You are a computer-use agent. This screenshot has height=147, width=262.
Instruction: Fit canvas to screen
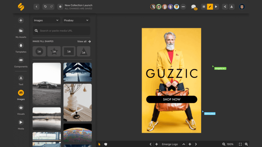(240, 144)
